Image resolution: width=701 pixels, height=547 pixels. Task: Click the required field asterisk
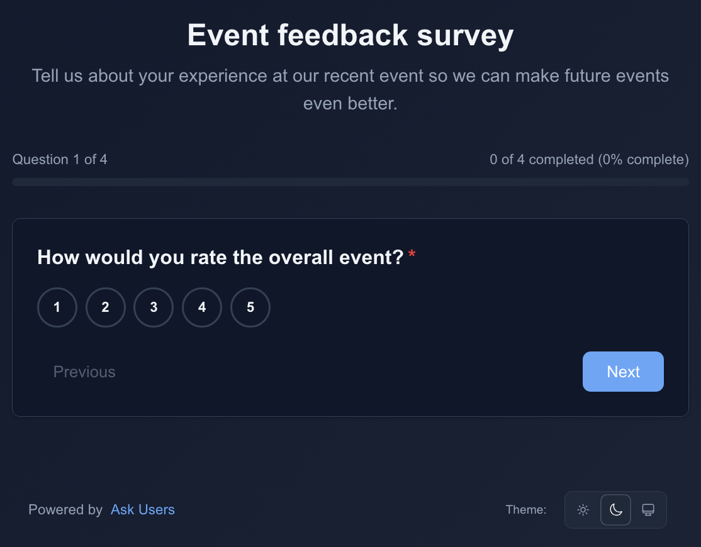pos(412,253)
